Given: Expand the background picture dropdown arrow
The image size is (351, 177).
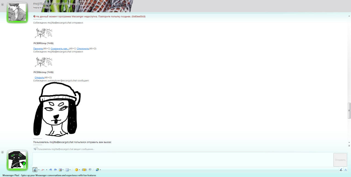Looking at the screenshot, I should [x=100, y=170].
